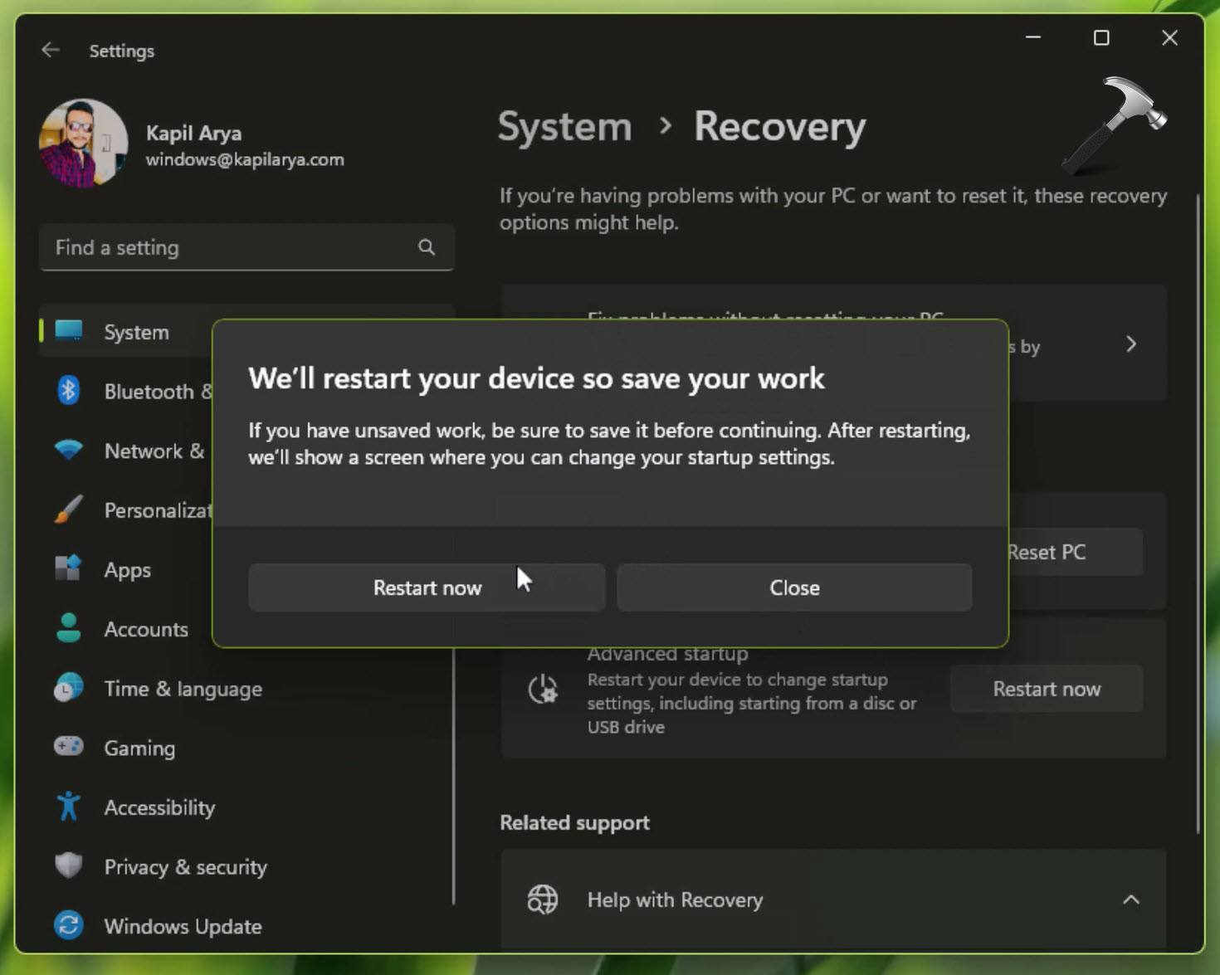The width and height of the screenshot is (1220, 975).
Task: Click the System breadcrumb link
Action: (x=564, y=127)
